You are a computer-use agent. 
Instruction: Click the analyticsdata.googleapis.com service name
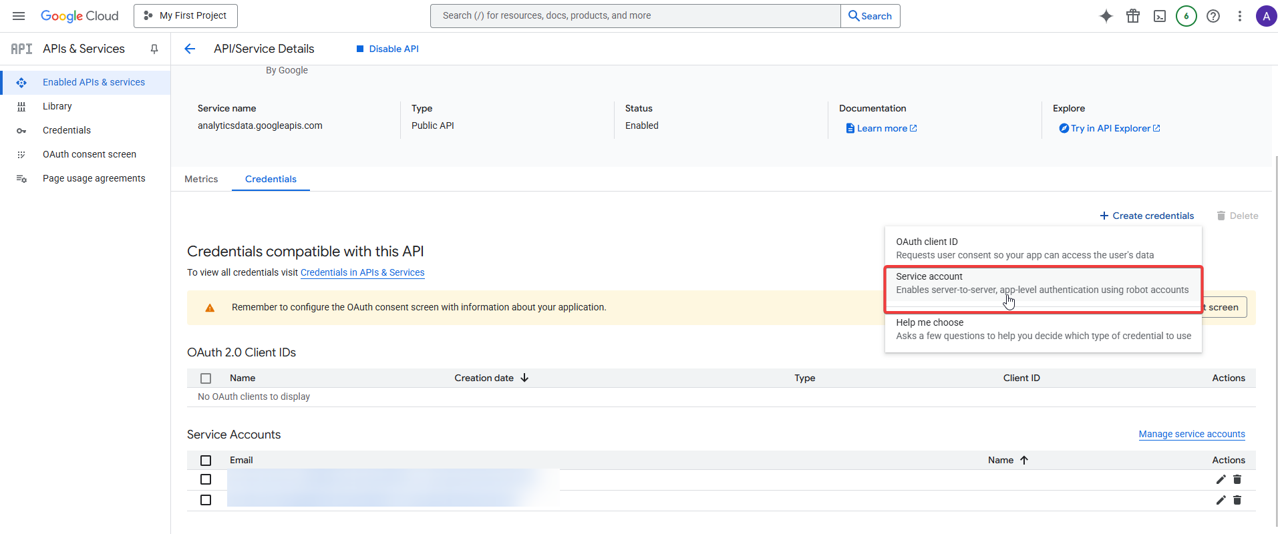[x=260, y=125]
